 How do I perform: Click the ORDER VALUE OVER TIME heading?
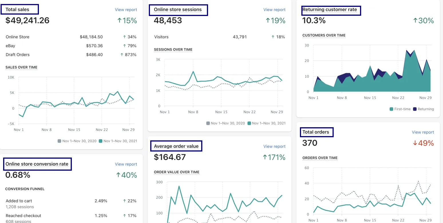177,172
